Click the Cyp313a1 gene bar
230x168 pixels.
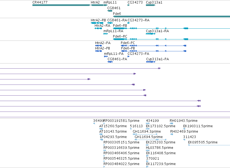[x=151, y=5]
